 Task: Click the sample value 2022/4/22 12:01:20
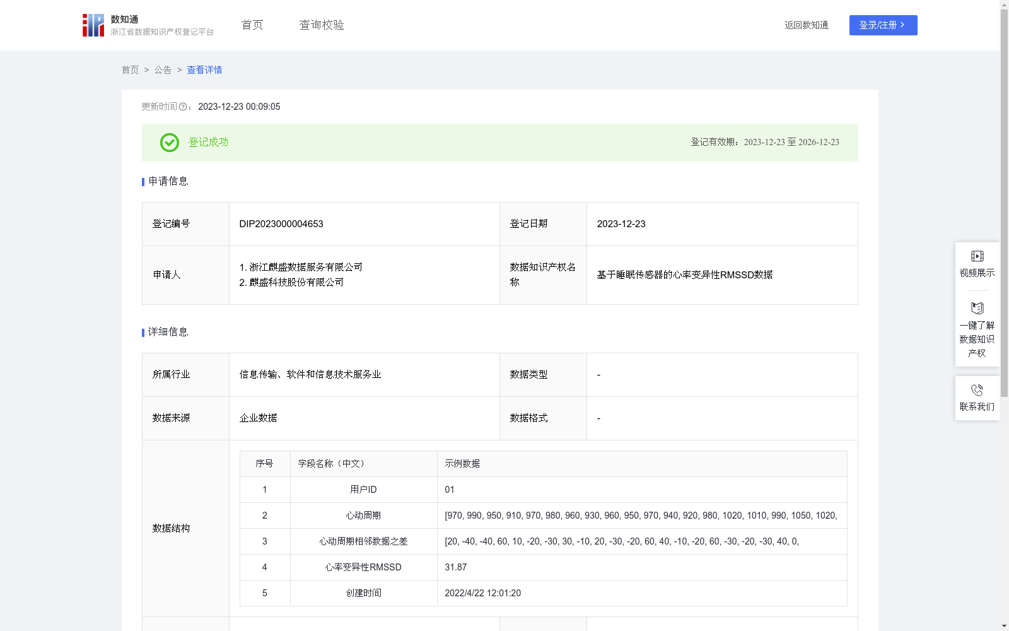[483, 593]
